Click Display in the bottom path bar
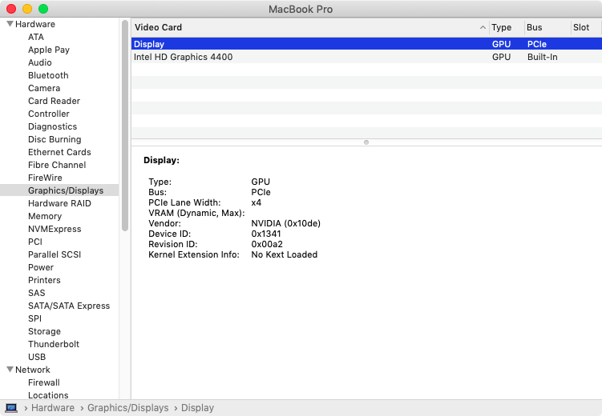602x416 pixels. pos(197,408)
